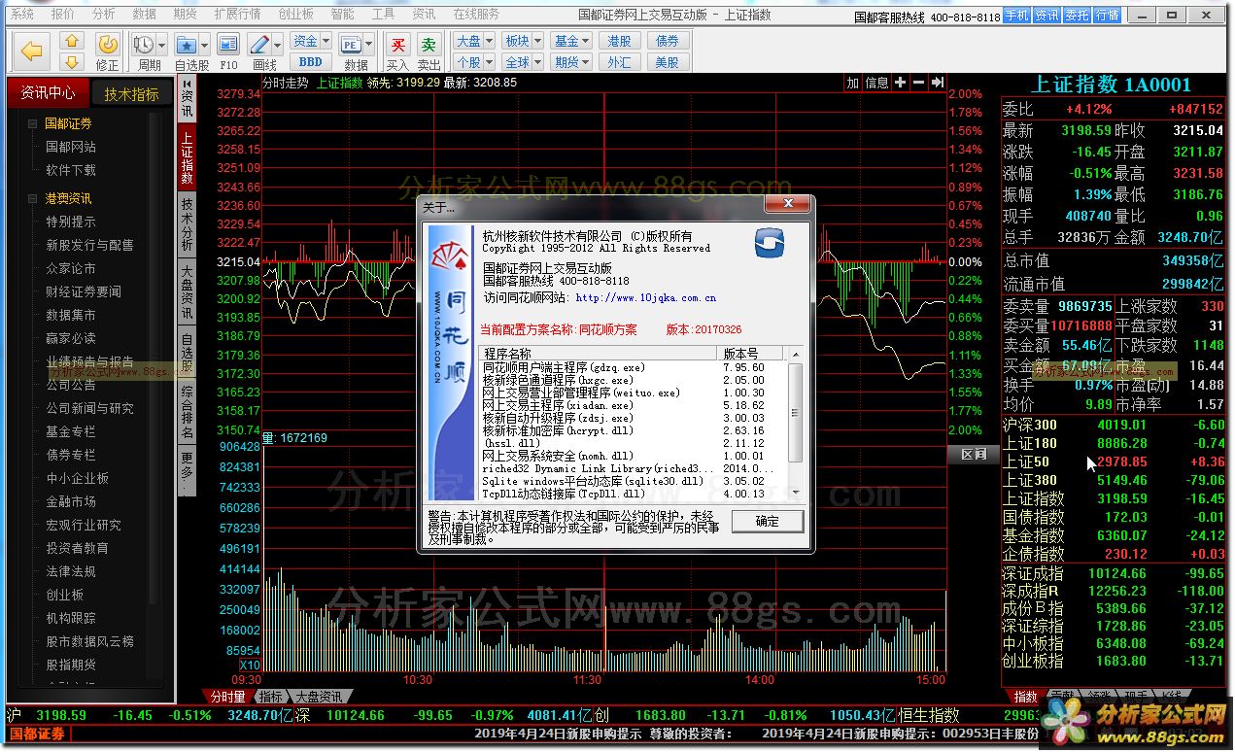Screen dimensions: 1235x752
Task: Click the 行情 button in title bar
Action: [1107, 16]
